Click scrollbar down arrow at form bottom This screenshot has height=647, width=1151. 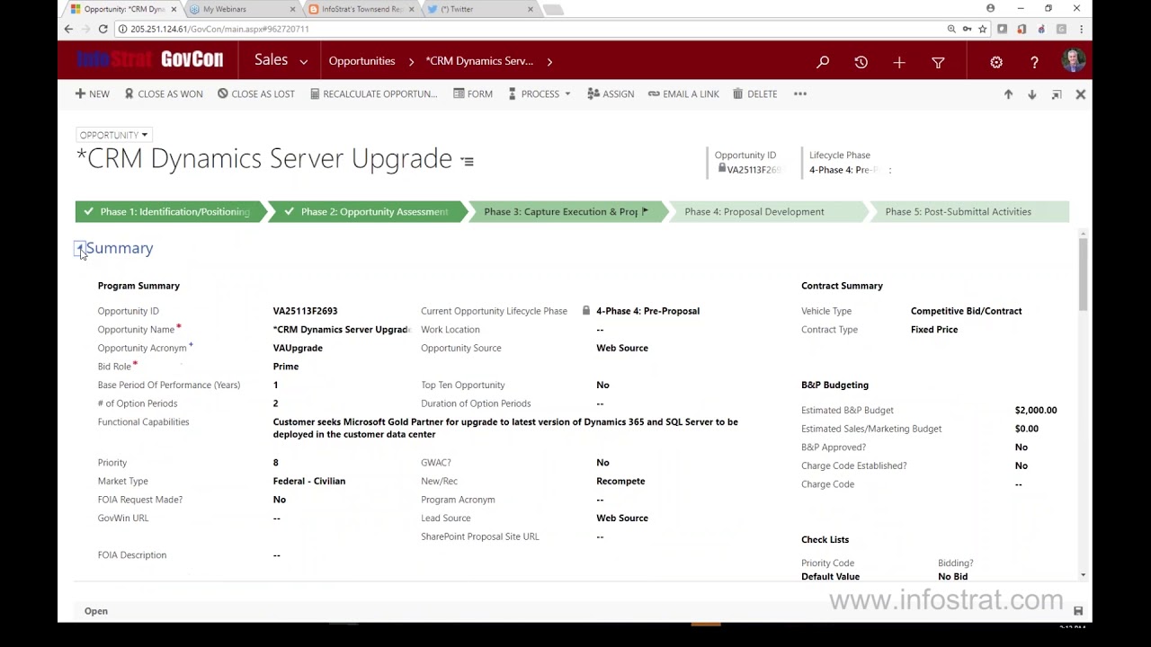[x=1083, y=575]
